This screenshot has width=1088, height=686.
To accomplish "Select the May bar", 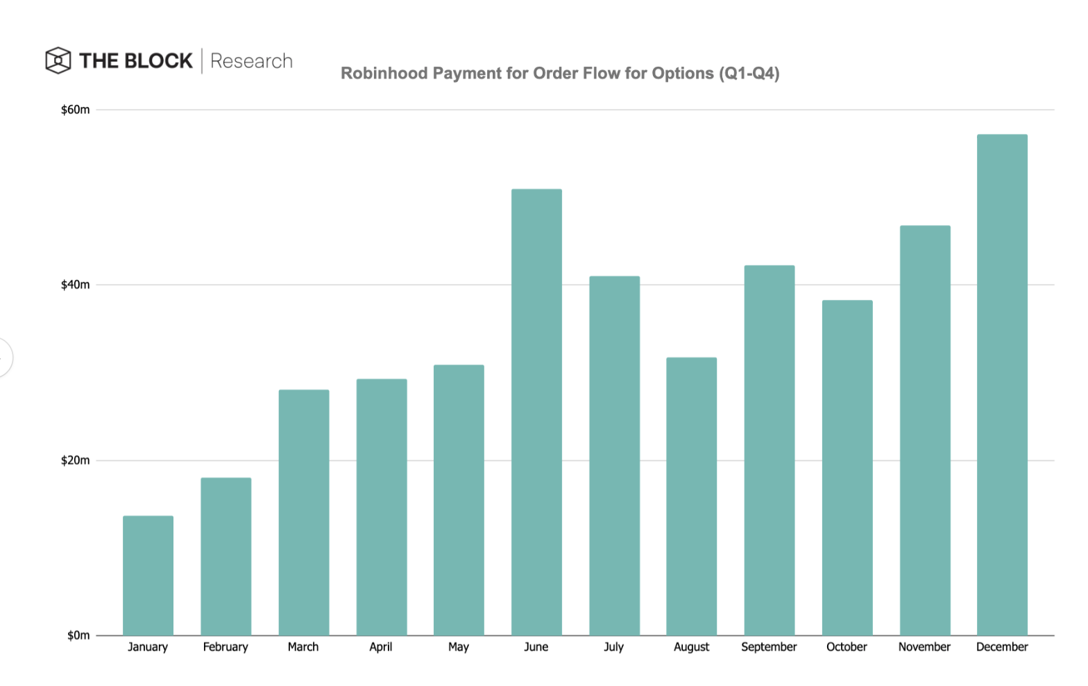I will coord(459,500).
